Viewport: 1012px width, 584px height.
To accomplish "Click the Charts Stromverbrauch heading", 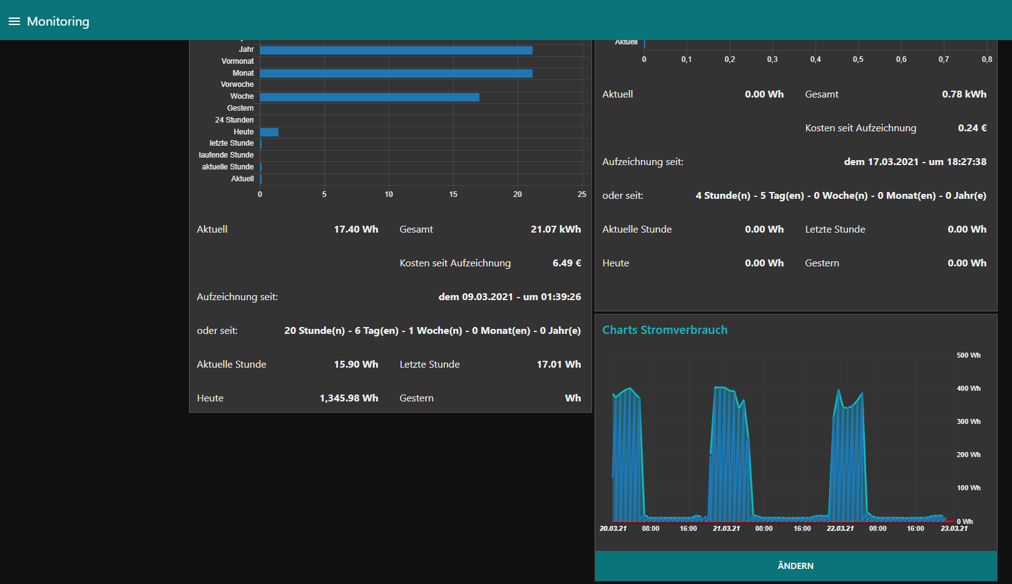I will coord(665,330).
